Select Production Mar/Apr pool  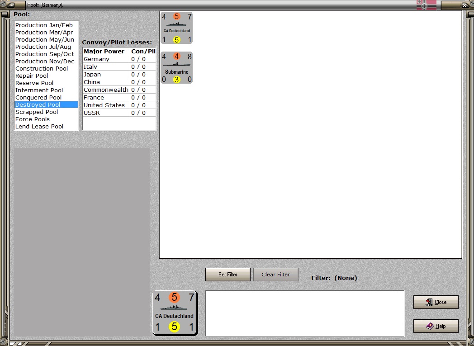coord(46,32)
